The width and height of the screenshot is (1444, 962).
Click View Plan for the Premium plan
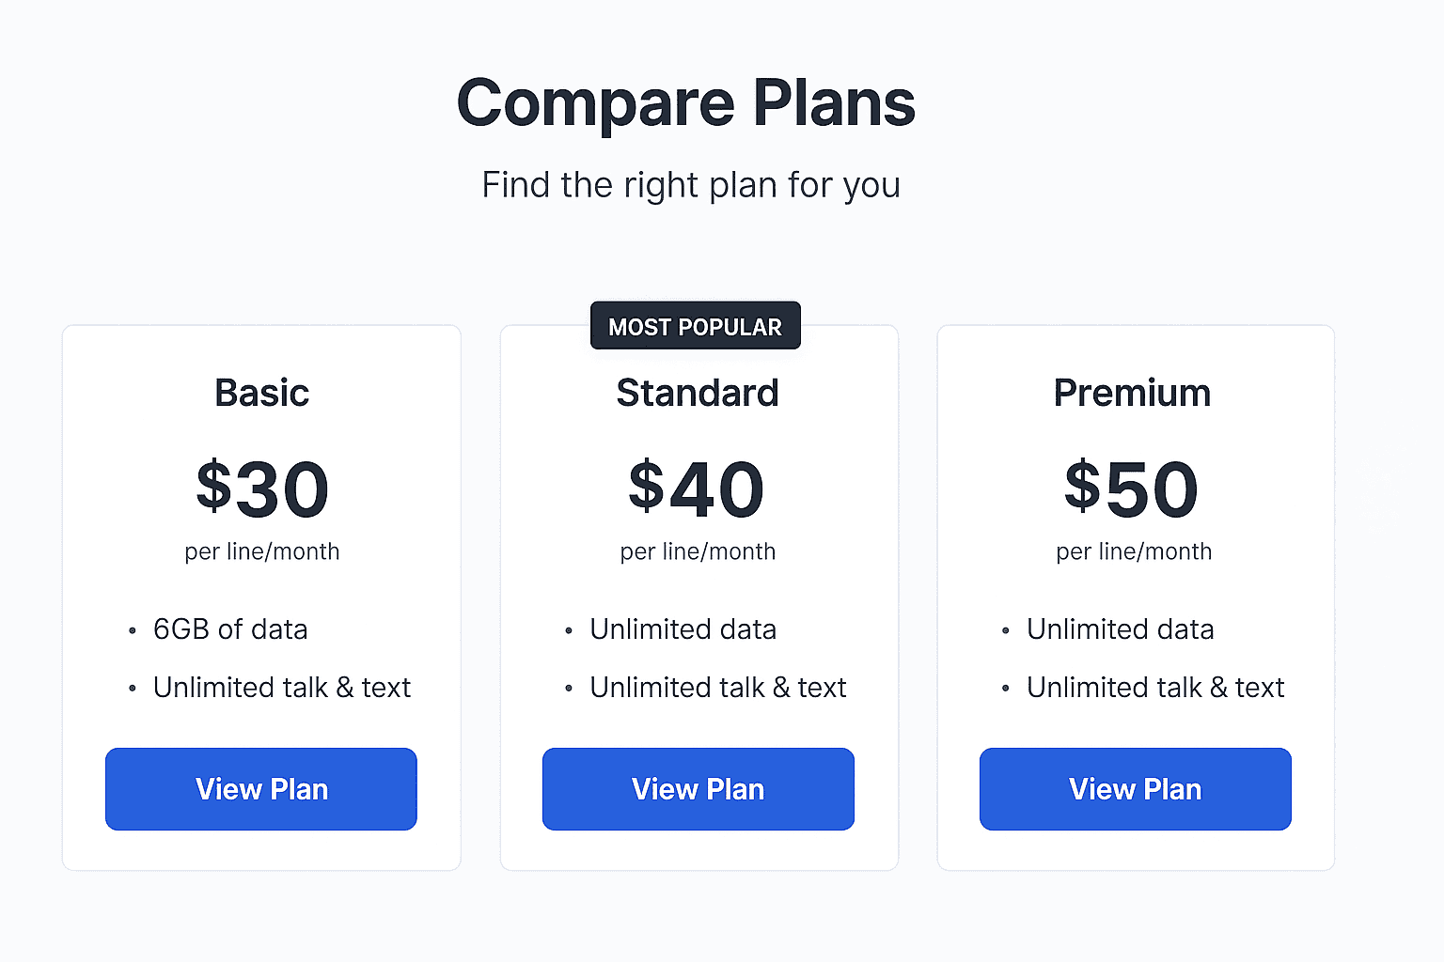click(1134, 789)
